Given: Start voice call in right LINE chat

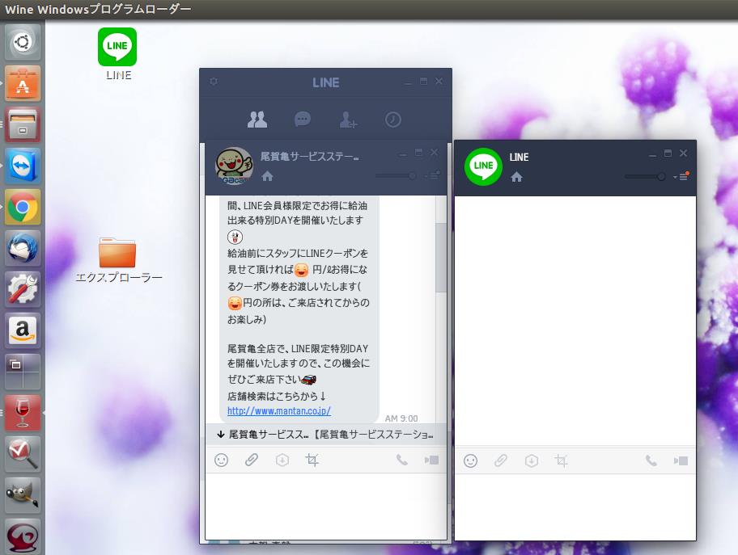Looking at the screenshot, I should click(651, 460).
